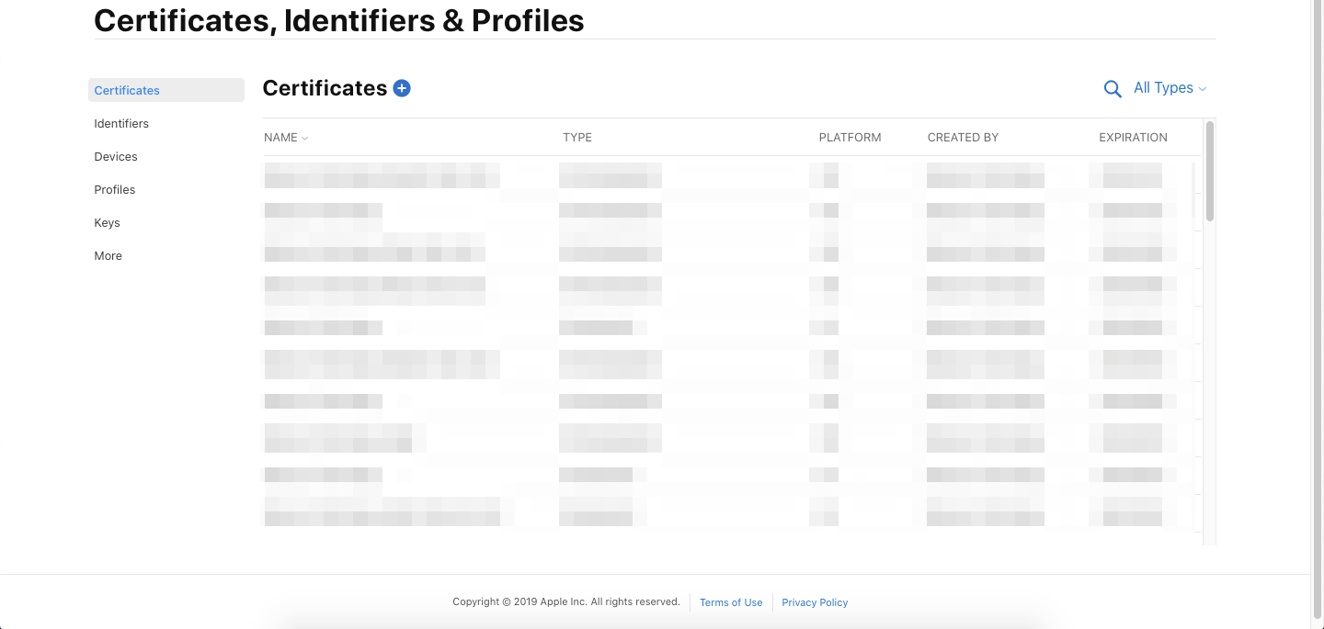Screen dimensions: 1324x629
Task: Click the EXPIRATION column header
Action: tap(1133, 138)
